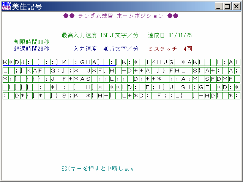Click the two purple dots right of heading
Screen dimensions: 243x182
tap(173, 16)
